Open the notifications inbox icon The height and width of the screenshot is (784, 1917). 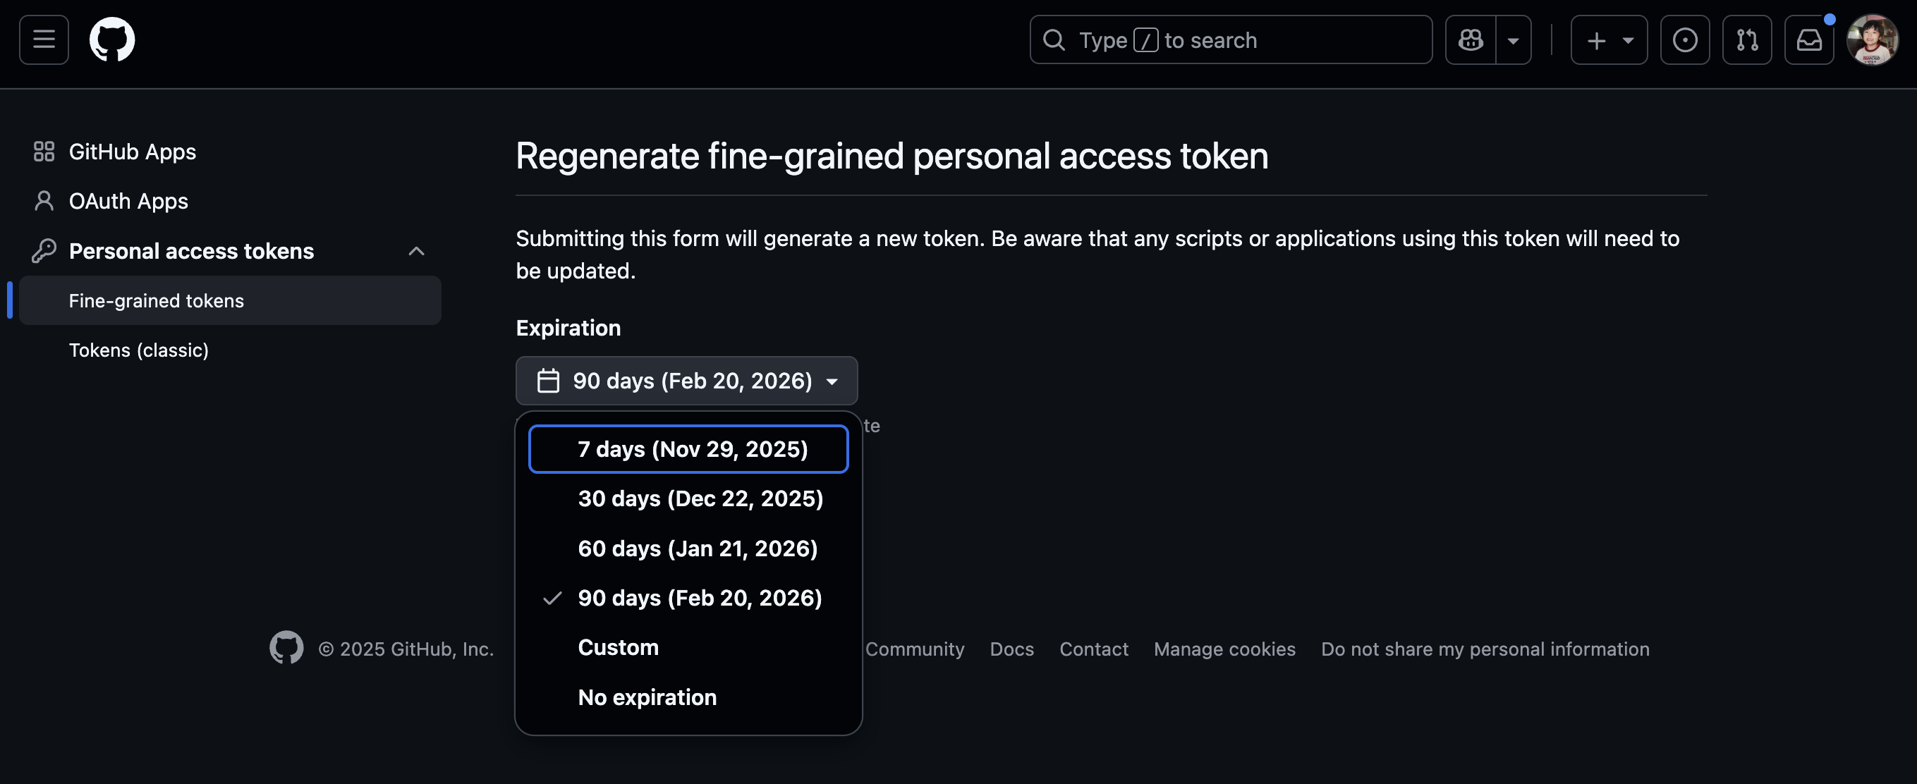click(1809, 39)
